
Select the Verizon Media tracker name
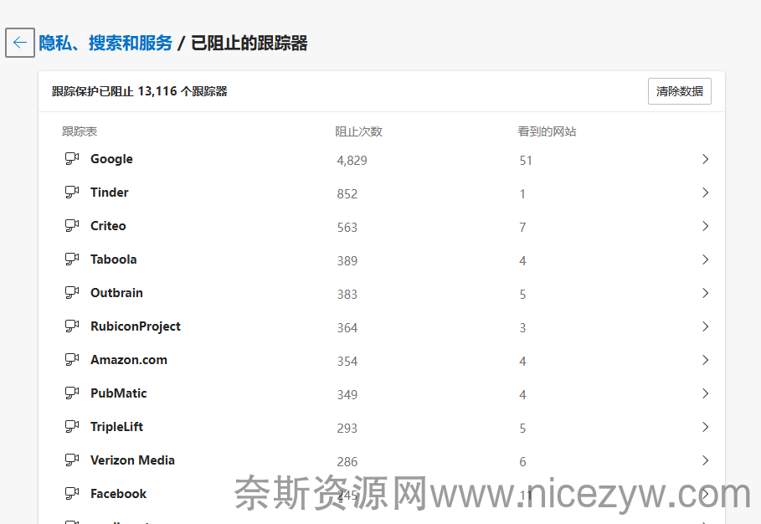132,460
